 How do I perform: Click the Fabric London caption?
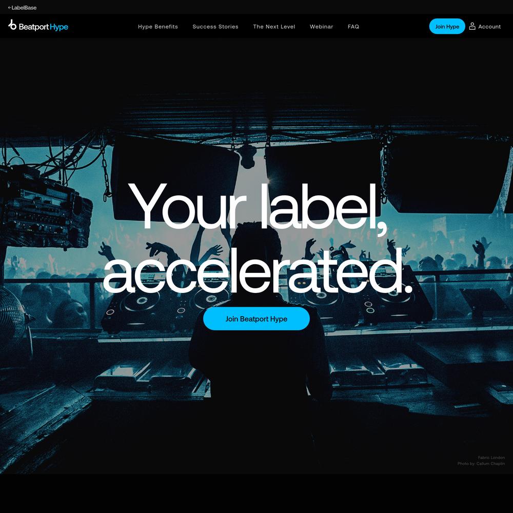(491, 458)
